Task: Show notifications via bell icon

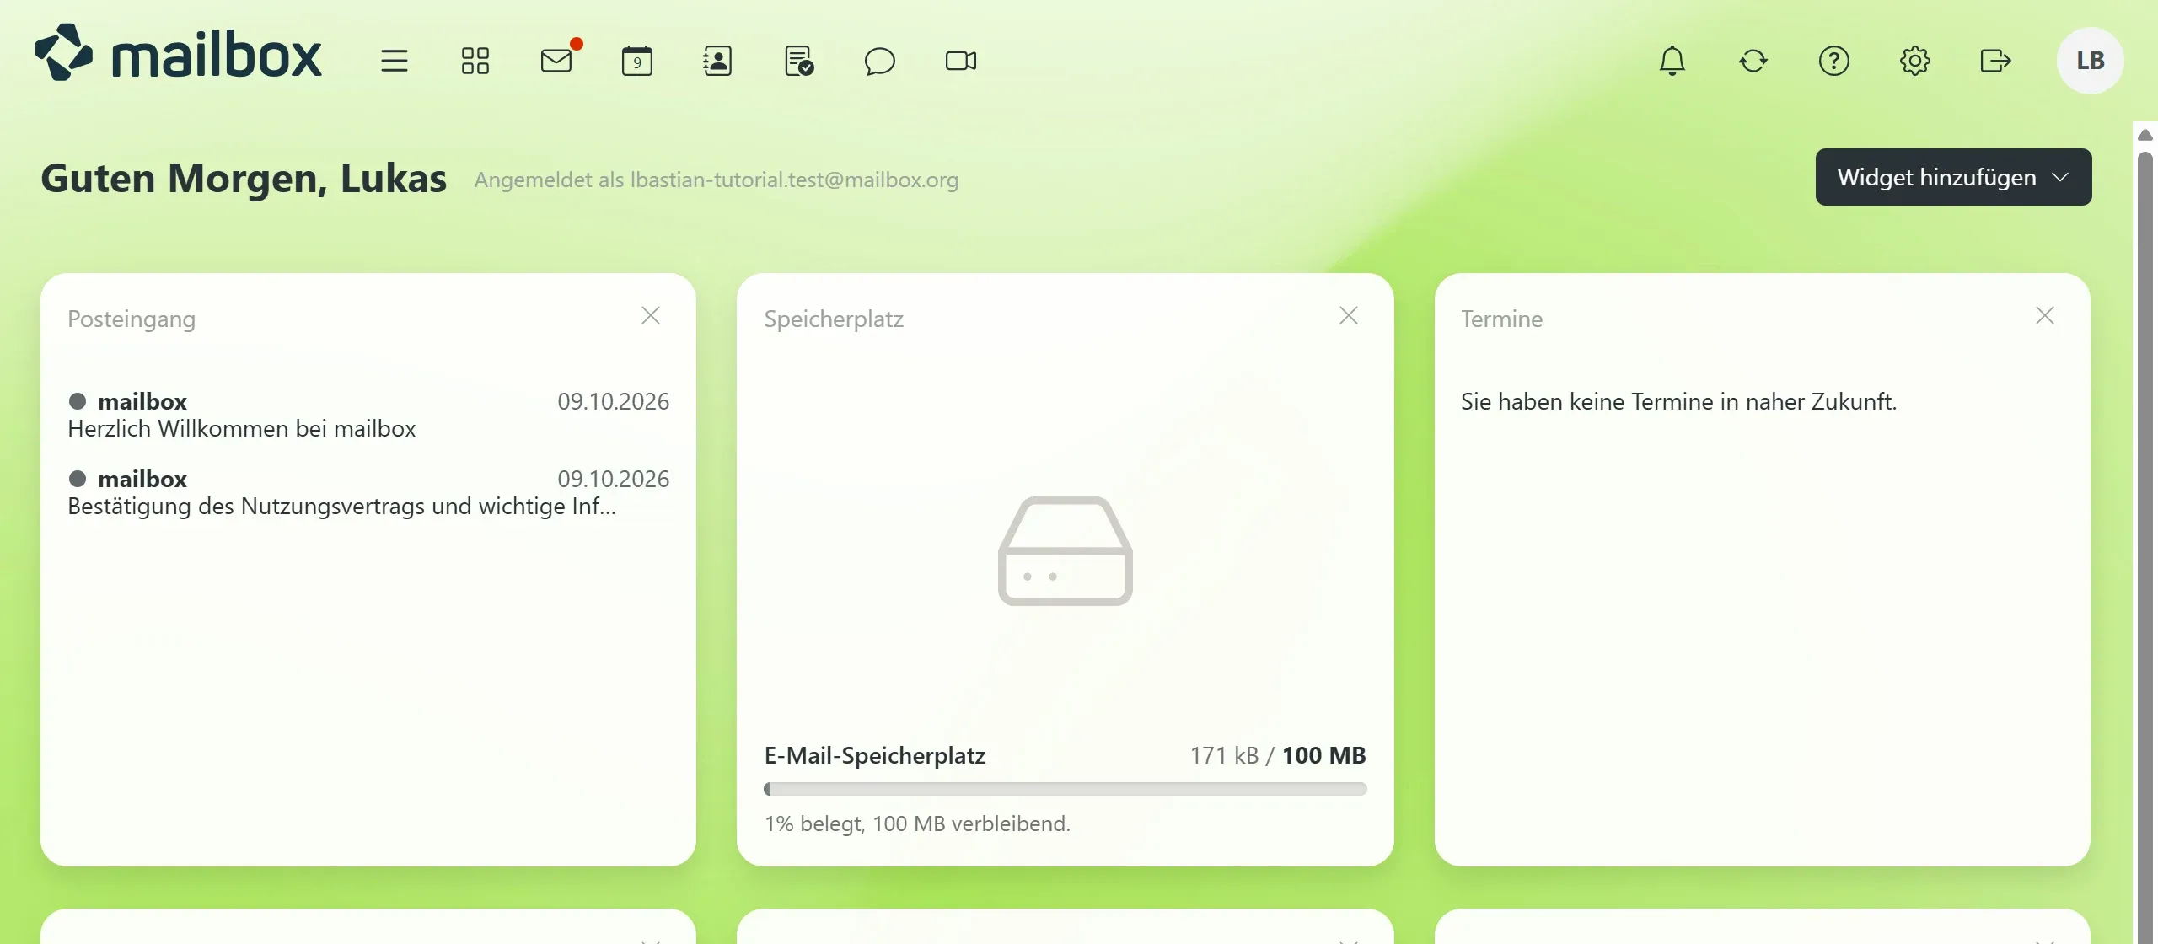Action: [1672, 61]
